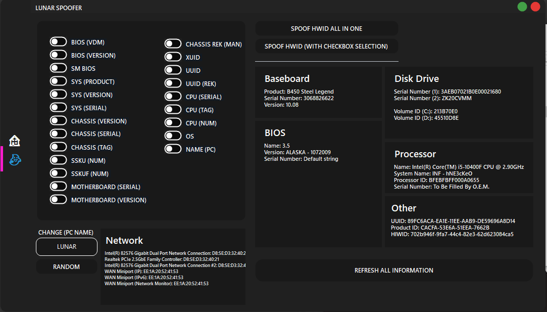Screen dimensions: 547x312
Task: Select WAN Miniport (IPv6) network line
Action: (144, 278)
